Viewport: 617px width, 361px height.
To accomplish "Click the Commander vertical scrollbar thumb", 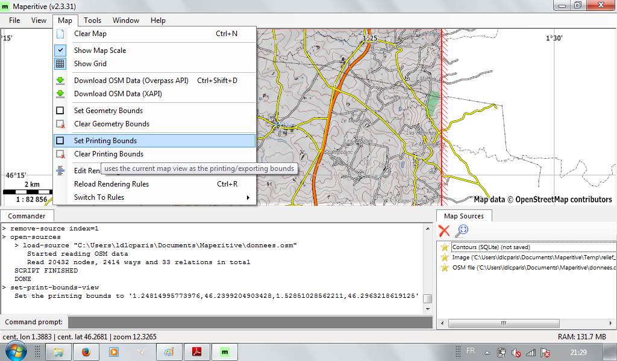I will click(x=428, y=298).
